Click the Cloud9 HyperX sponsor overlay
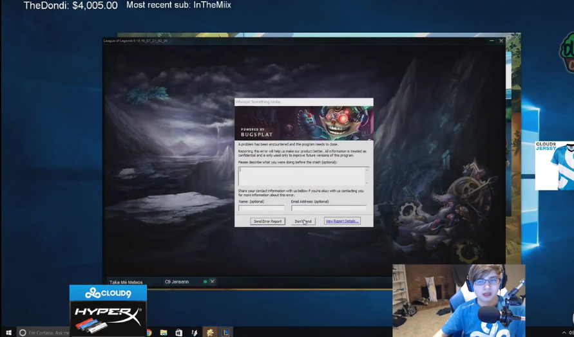The height and width of the screenshot is (337, 574). [108, 311]
